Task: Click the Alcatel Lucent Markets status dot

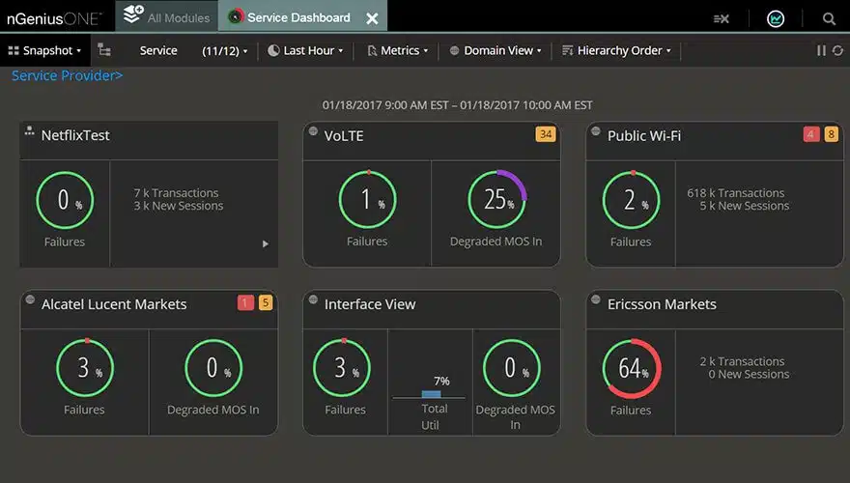Action: (x=30, y=299)
